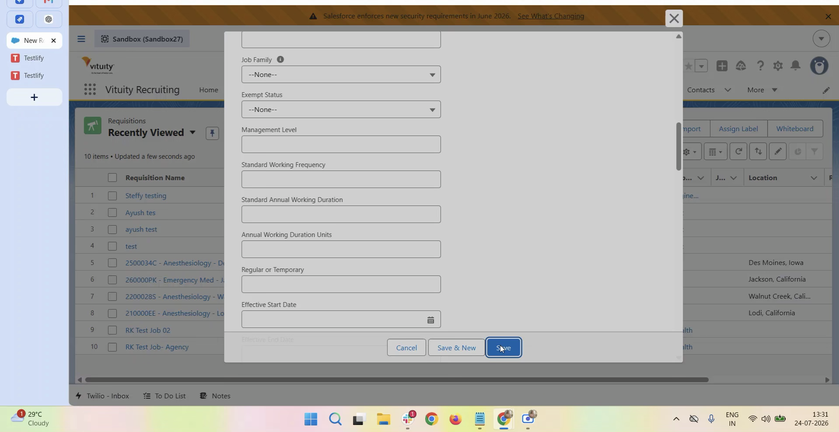
Task: Open the Whiteboard view
Action: click(x=795, y=129)
